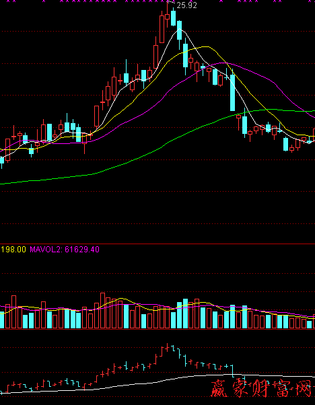
Task: Select the cyan candle at the far left chart edge
Action: 2,160
